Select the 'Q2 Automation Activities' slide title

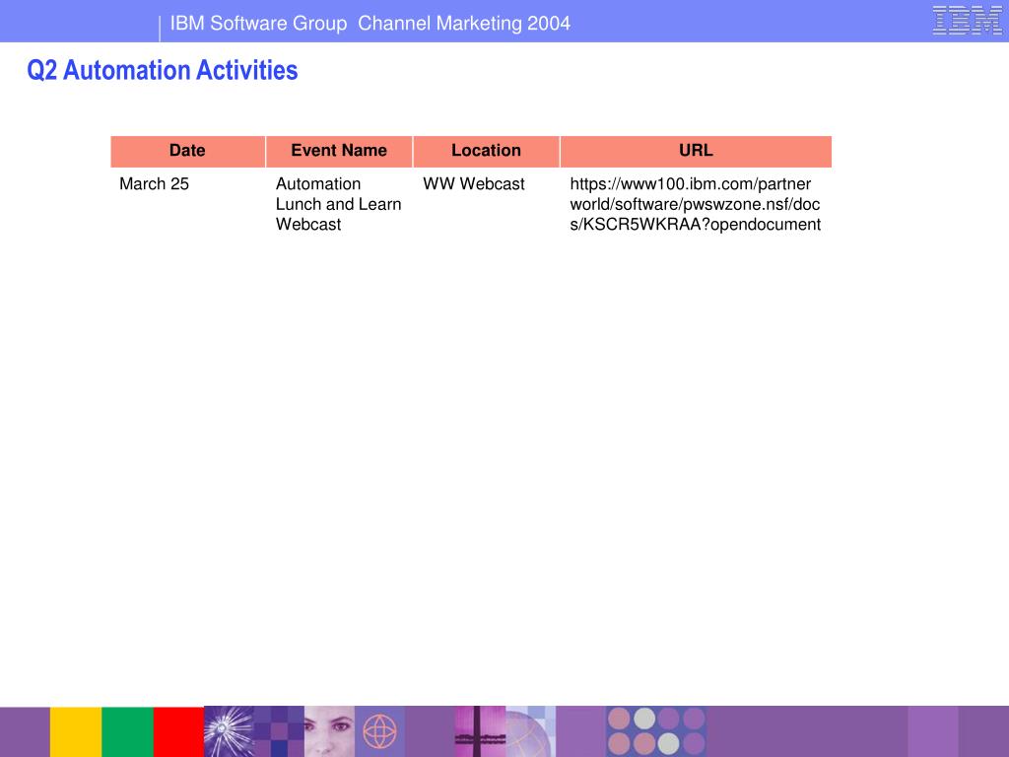pyautogui.click(x=163, y=70)
